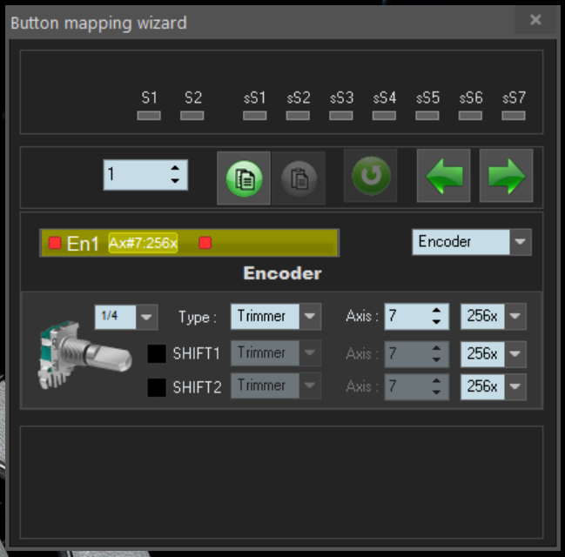The height and width of the screenshot is (557, 565).
Task: Toggle the sS5 indicator
Action: tap(427, 116)
